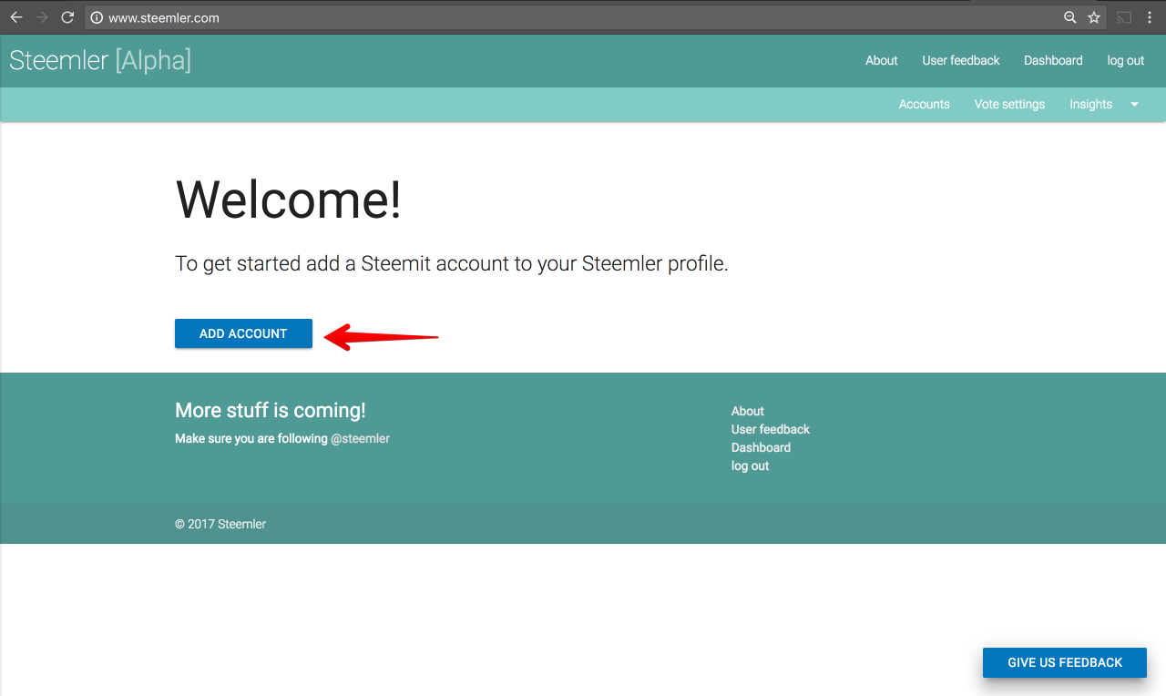Click the ADD ACCOUNT button

(x=243, y=333)
